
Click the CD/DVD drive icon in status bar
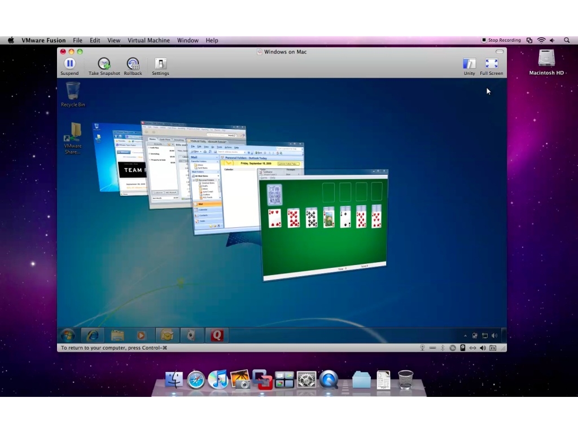click(x=453, y=348)
